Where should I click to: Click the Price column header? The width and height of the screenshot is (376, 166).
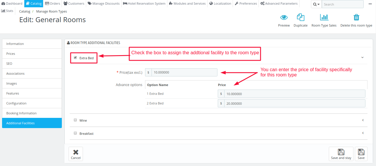222,85
